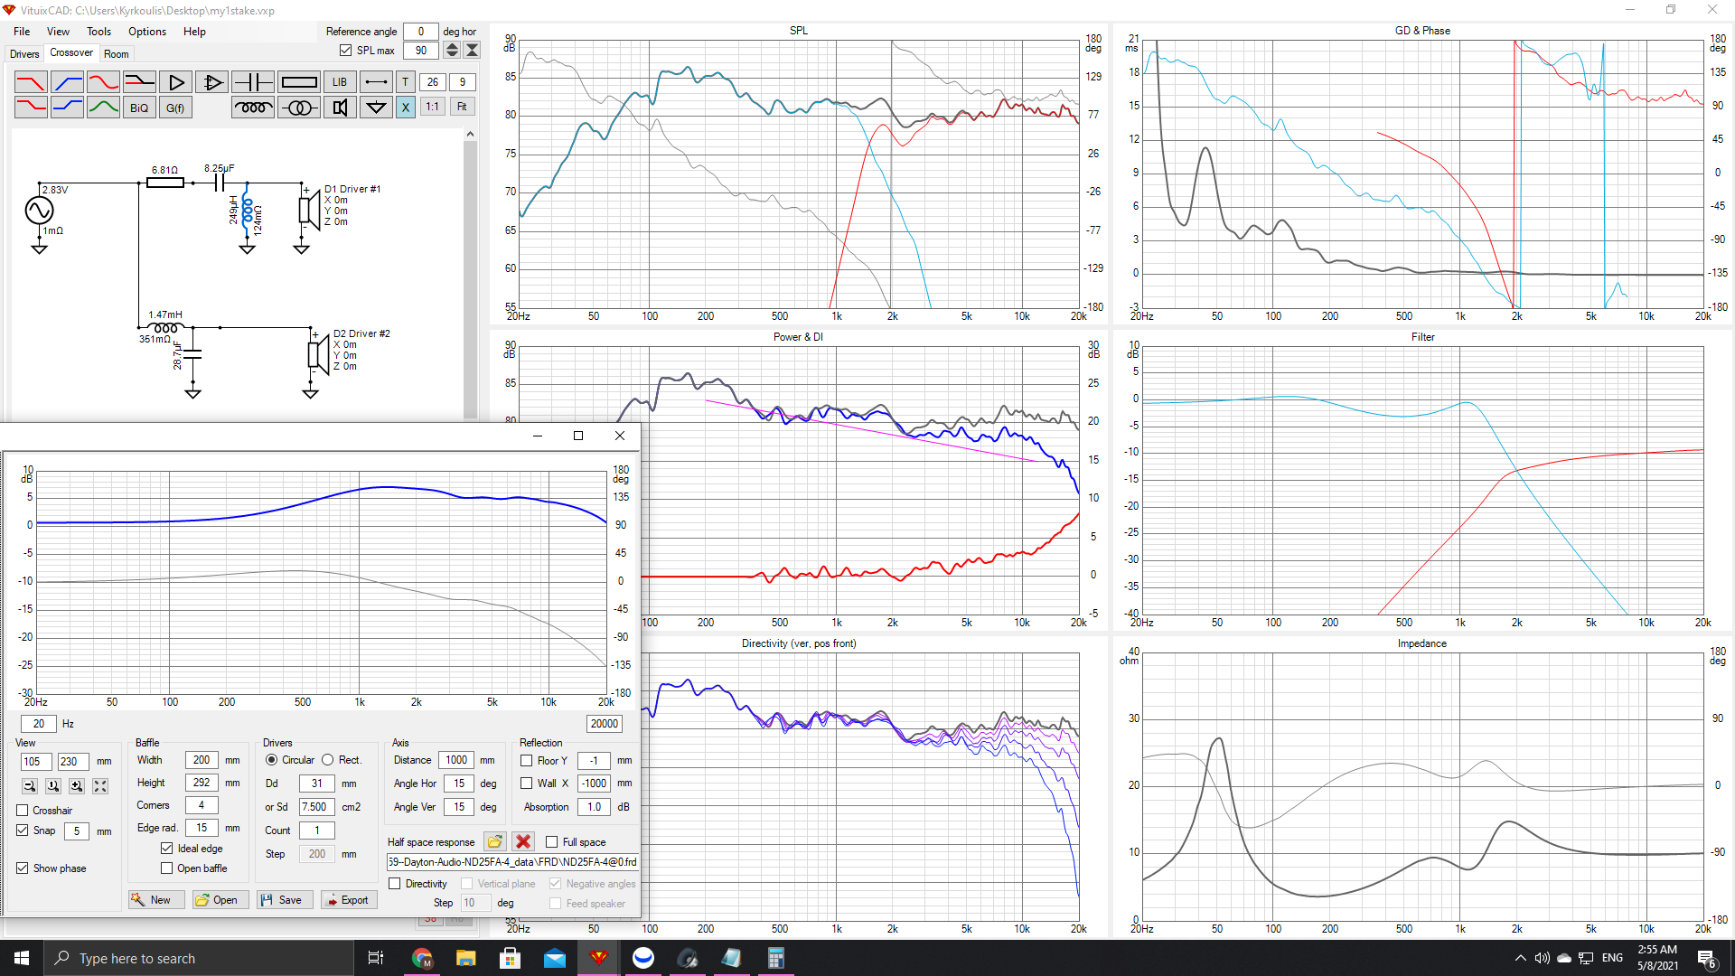
Task: Enable Full space checkbox
Action: (x=552, y=842)
